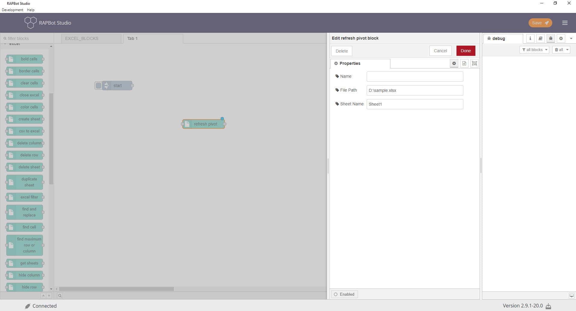Select the duplicate sheet block
The image size is (576, 311).
[x=25, y=182]
